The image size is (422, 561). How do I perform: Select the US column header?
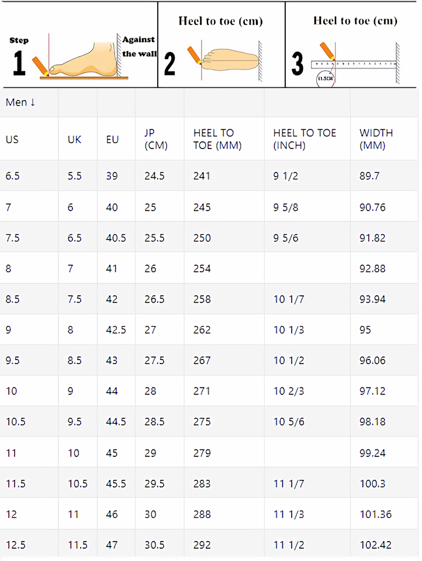pyautogui.click(x=12, y=140)
